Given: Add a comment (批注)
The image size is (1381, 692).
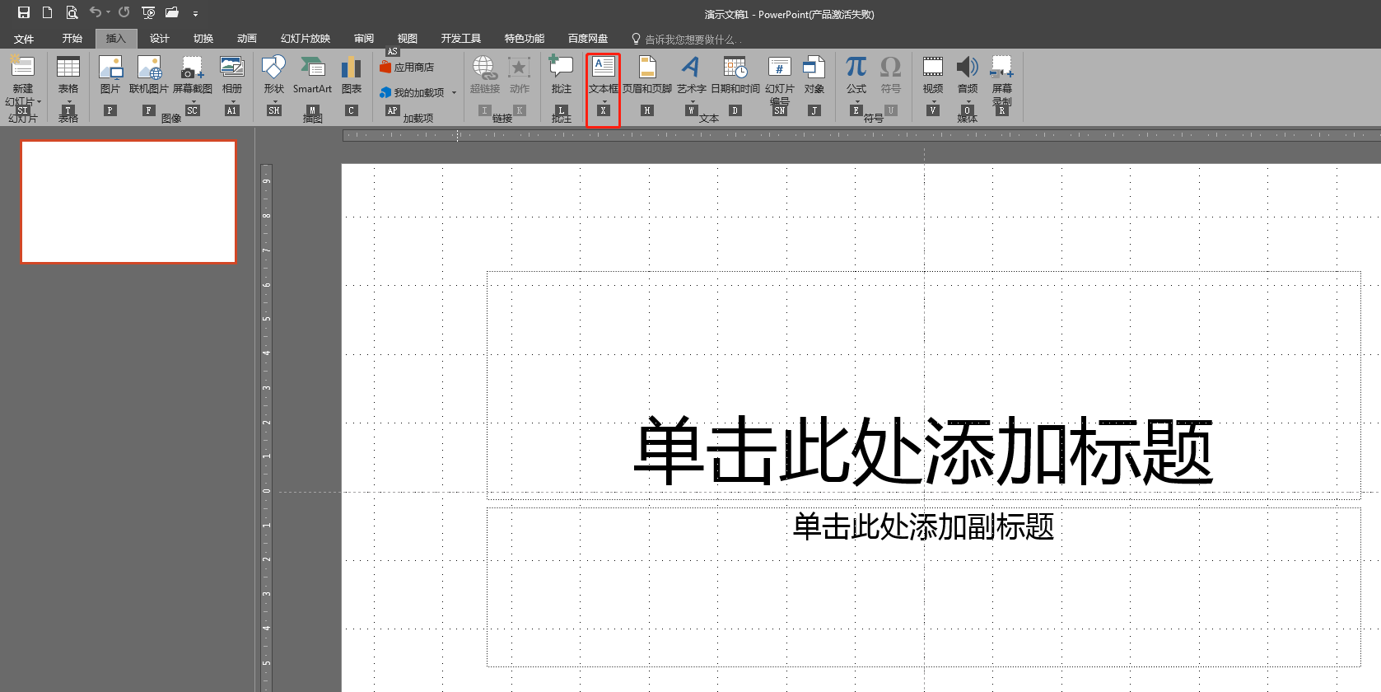Looking at the screenshot, I should [562, 76].
